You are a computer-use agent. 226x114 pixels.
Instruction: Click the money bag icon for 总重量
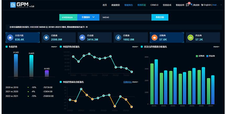[x=118, y=37]
